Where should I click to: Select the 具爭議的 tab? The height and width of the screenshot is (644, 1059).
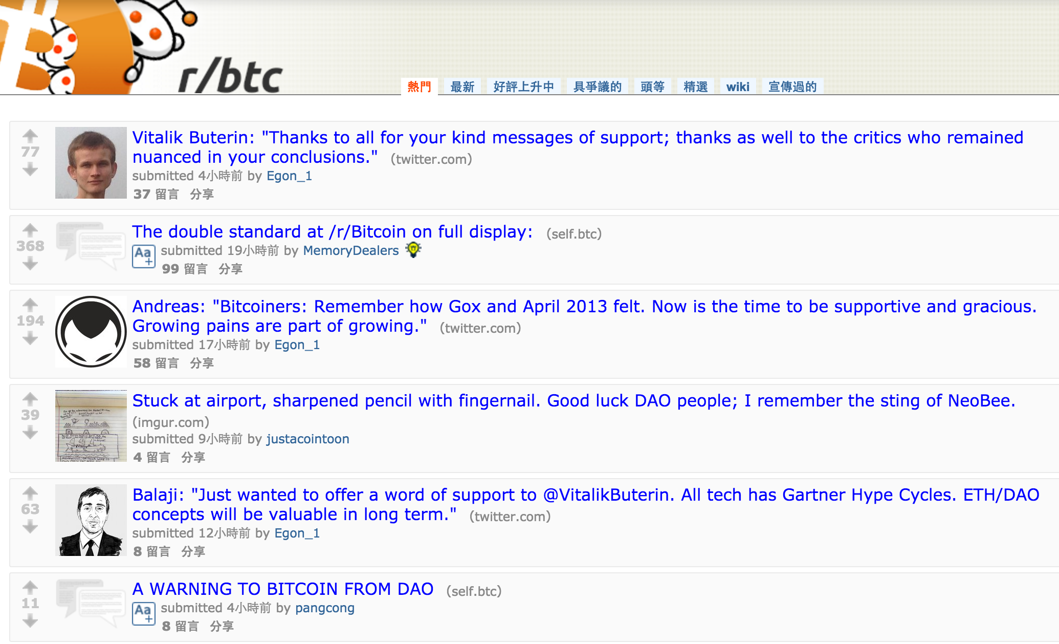598,87
